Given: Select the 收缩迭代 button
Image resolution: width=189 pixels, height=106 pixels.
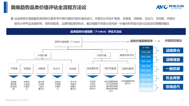Looking at the screenshot, I should click(173, 87).
